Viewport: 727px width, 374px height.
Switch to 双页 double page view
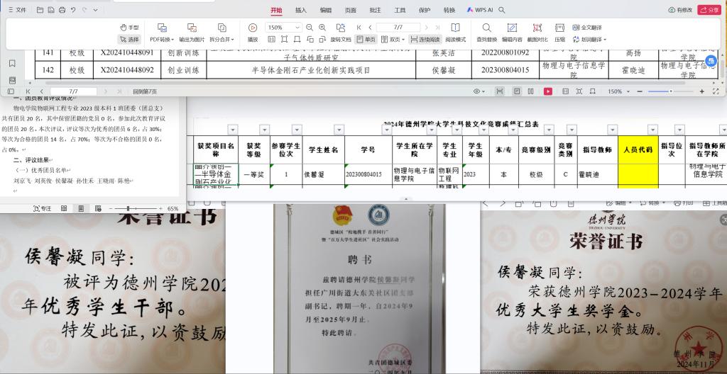pos(392,40)
